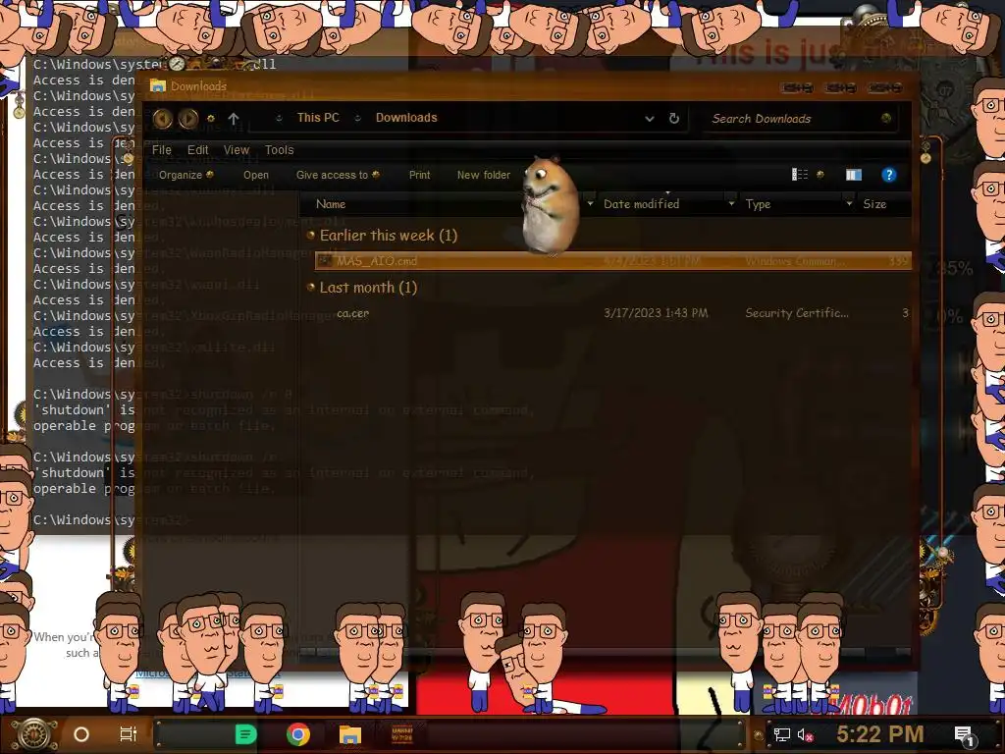Viewport: 1005px width, 754px height.
Task: Open the Name column filter dropdown
Action: click(590, 203)
